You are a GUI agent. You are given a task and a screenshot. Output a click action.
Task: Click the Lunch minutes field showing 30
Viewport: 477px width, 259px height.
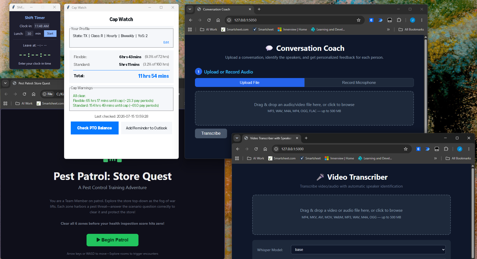point(29,34)
